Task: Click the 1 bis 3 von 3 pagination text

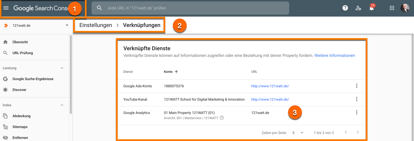Action: coord(324,133)
